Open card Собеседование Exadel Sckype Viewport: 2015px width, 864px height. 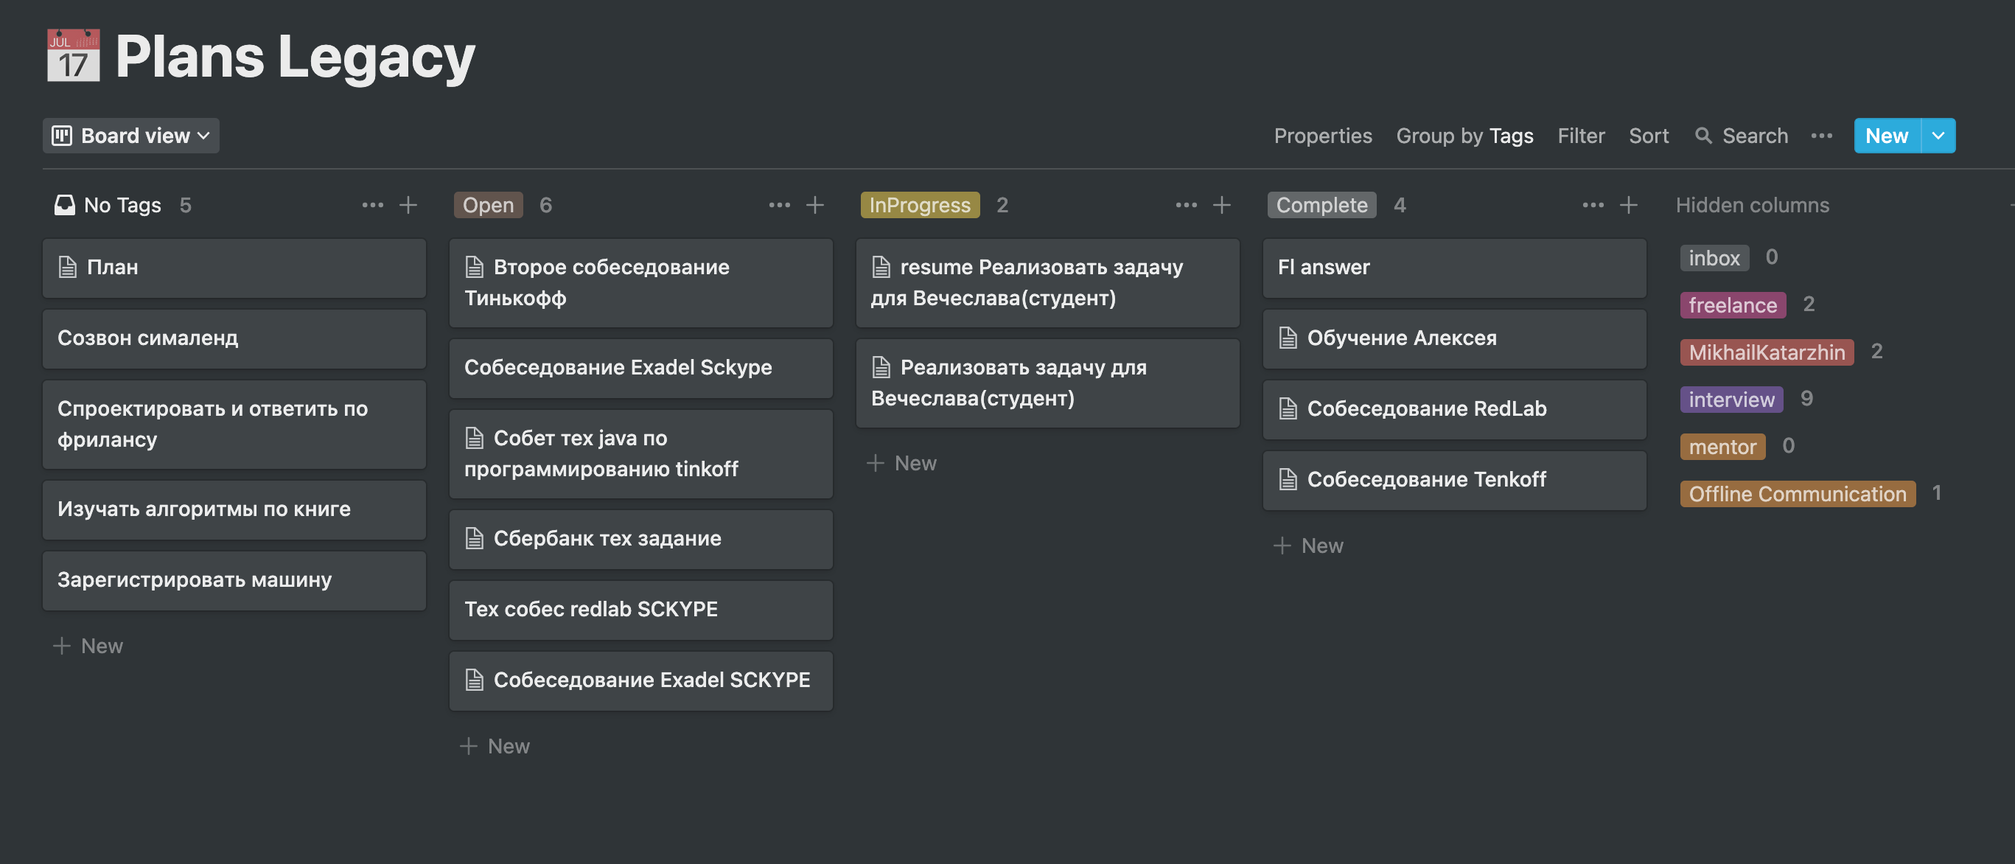pos(640,368)
